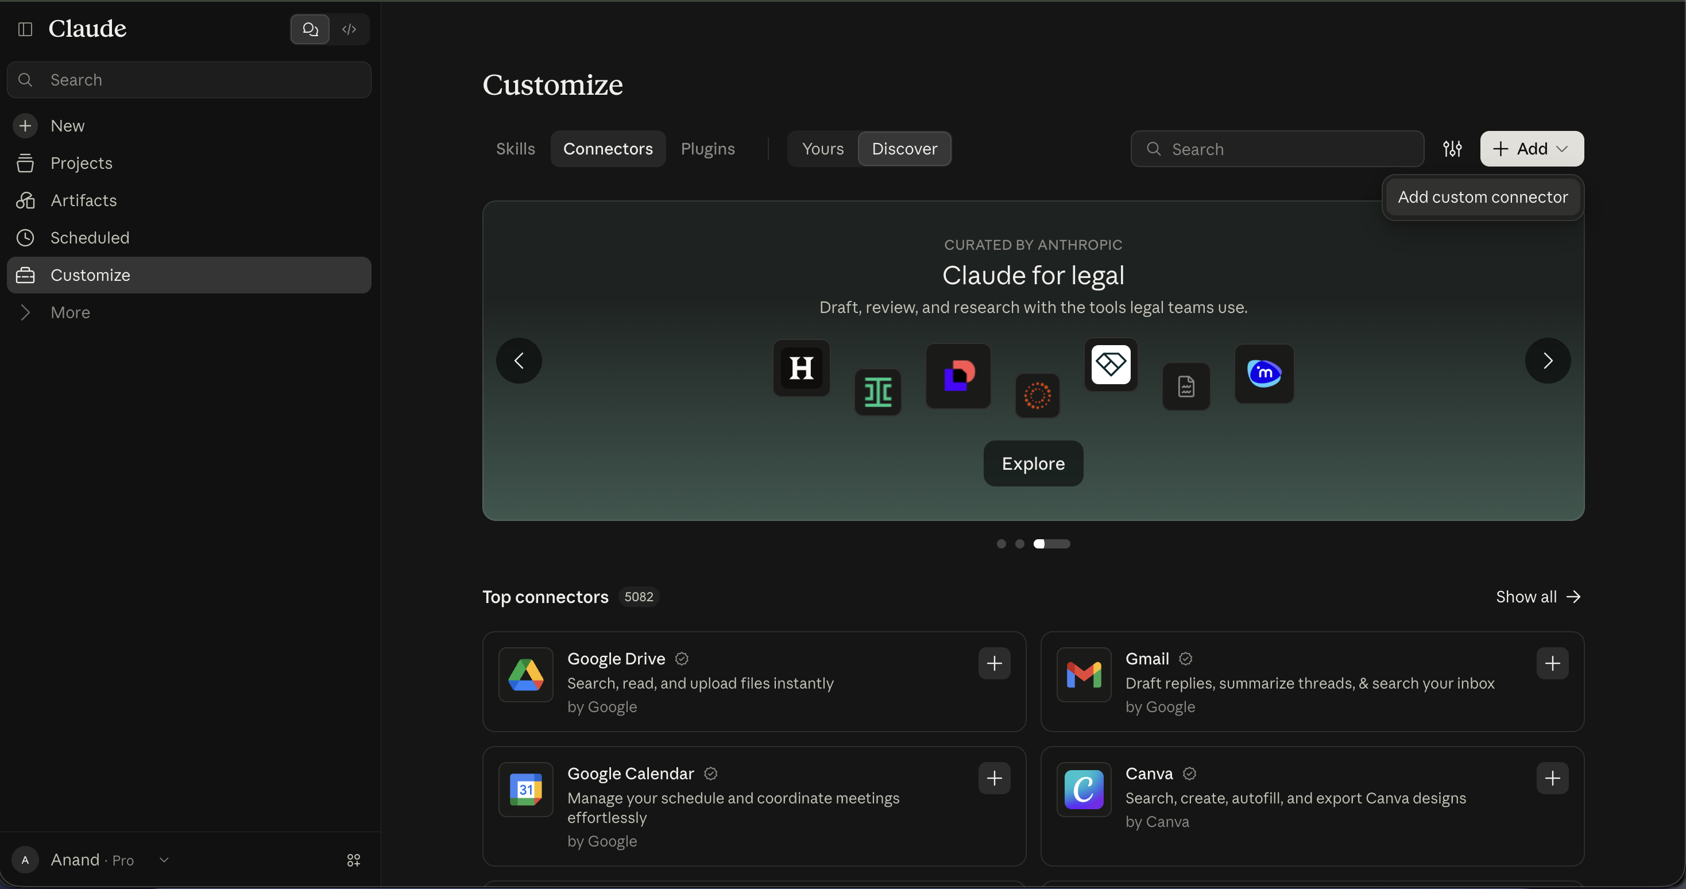Add the Canva connector
This screenshot has height=889, width=1686.
(x=1552, y=778)
